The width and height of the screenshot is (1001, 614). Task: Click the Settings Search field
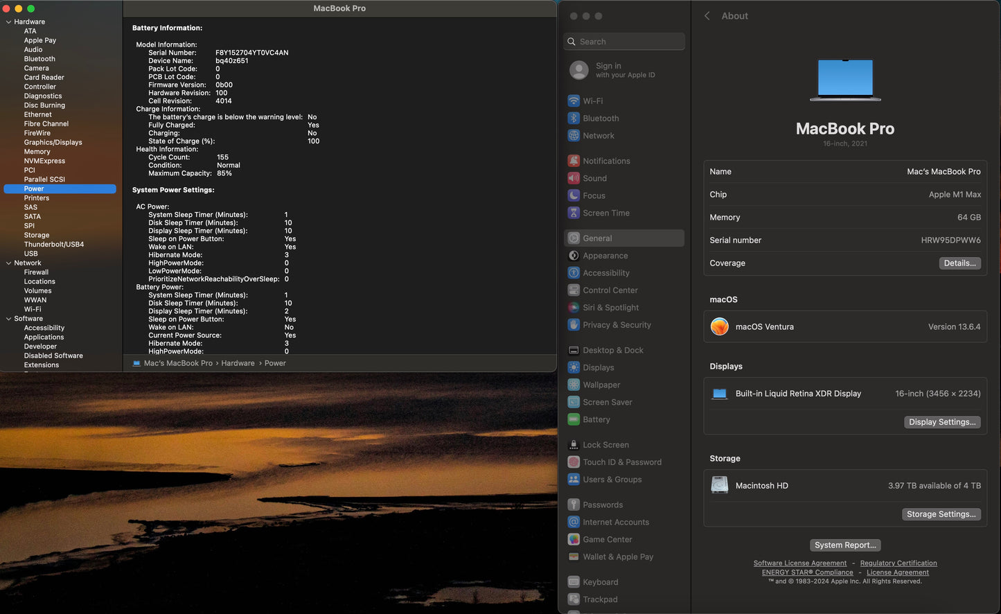(624, 42)
